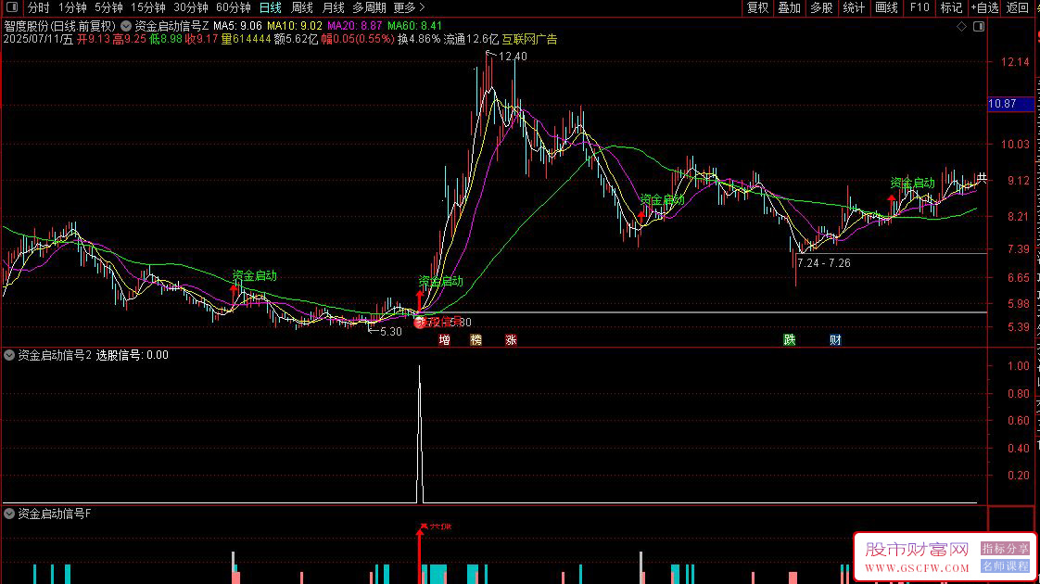Switch to 周线 weekly chart
The width and height of the screenshot is (1040, 584).
pos(302,8)
